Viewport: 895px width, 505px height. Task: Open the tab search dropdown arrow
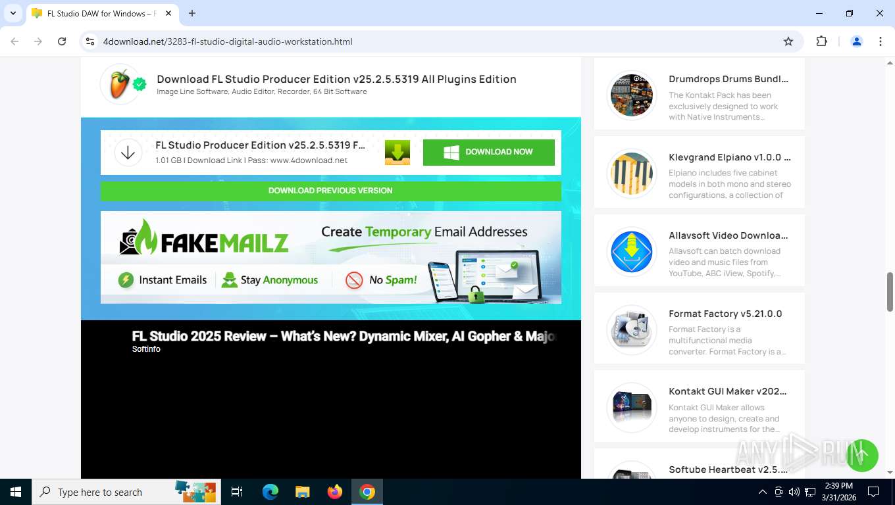tap(13, 13)
